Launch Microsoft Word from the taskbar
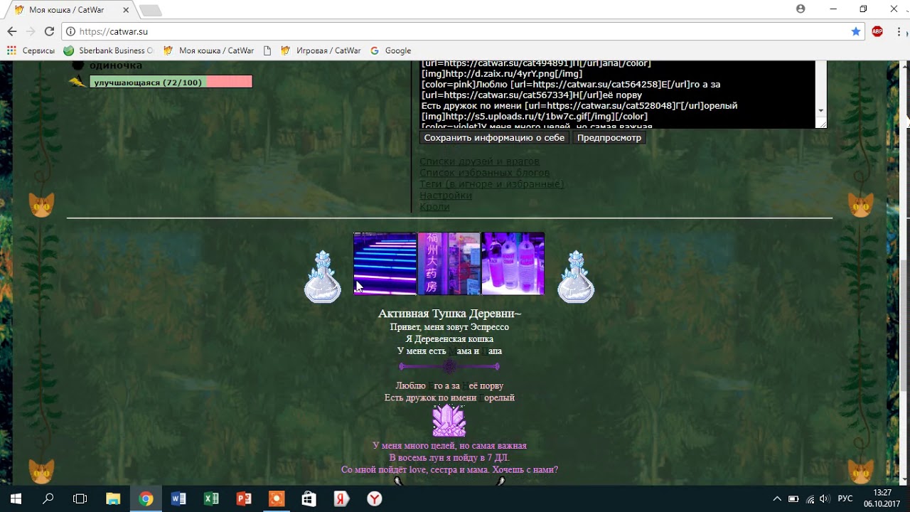 pyautogui.click(x=178, y=499)
